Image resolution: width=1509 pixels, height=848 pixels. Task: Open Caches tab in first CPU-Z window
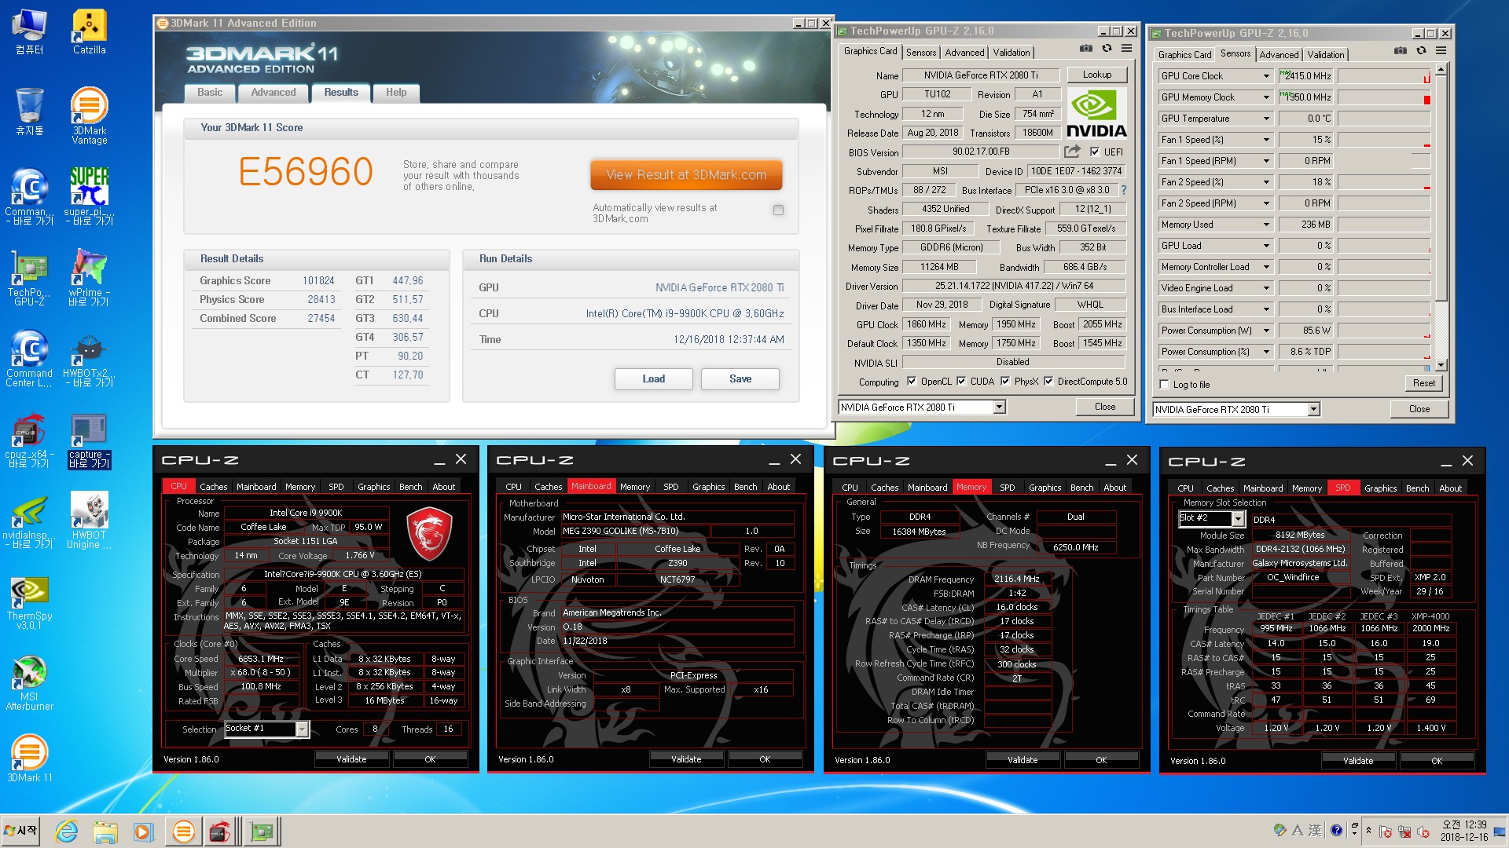(x=213, y=487)
